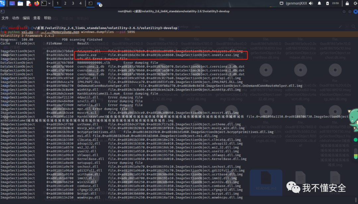Screen dimensions: 358x204
Task: Open the 查看 menu
Action: [x=37, y=18]
